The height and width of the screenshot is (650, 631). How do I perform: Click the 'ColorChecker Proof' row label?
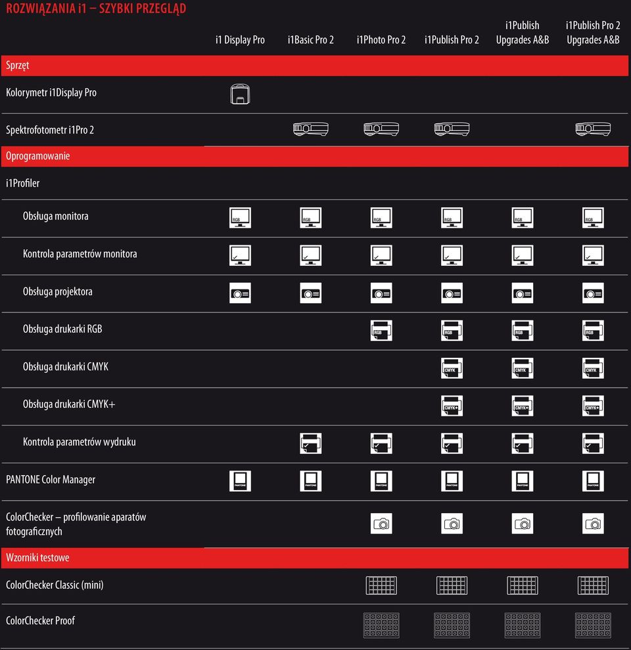point(40,620)
